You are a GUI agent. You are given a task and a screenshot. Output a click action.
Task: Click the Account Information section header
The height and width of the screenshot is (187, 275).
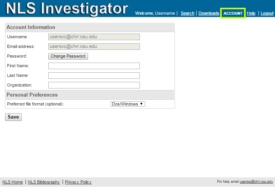tap(31, 27)
